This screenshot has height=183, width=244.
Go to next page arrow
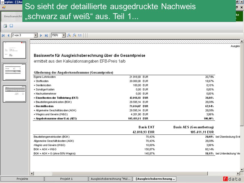pyautogui.click(x=41, y=35)
